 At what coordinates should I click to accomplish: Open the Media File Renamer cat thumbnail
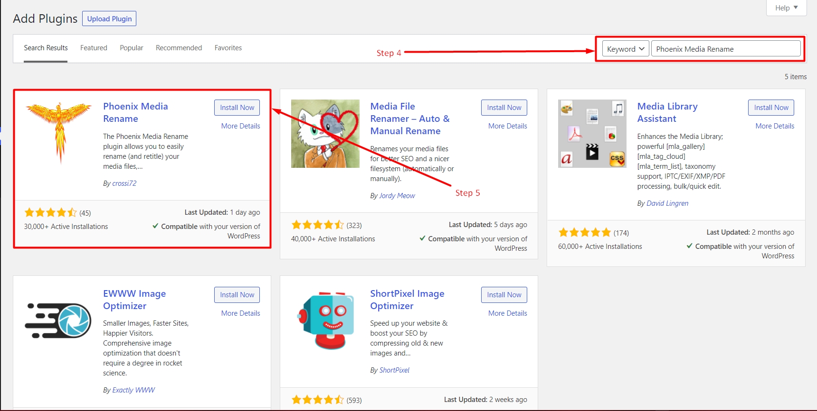point(325,133)
